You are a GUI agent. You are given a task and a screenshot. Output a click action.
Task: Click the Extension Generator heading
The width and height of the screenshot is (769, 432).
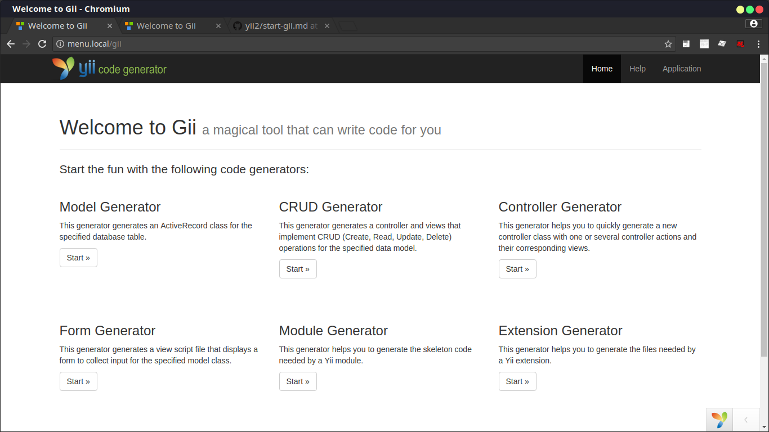(561, 331)
